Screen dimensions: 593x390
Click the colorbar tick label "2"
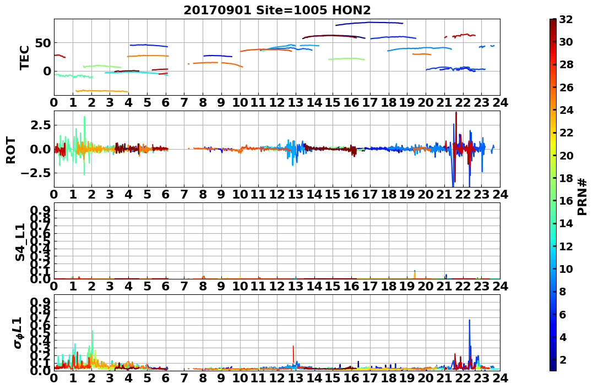[x=563, y=359]
